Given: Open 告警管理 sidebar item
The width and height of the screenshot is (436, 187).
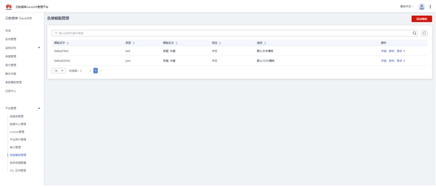Looking at the screenshot, I should tap(11, 56).
